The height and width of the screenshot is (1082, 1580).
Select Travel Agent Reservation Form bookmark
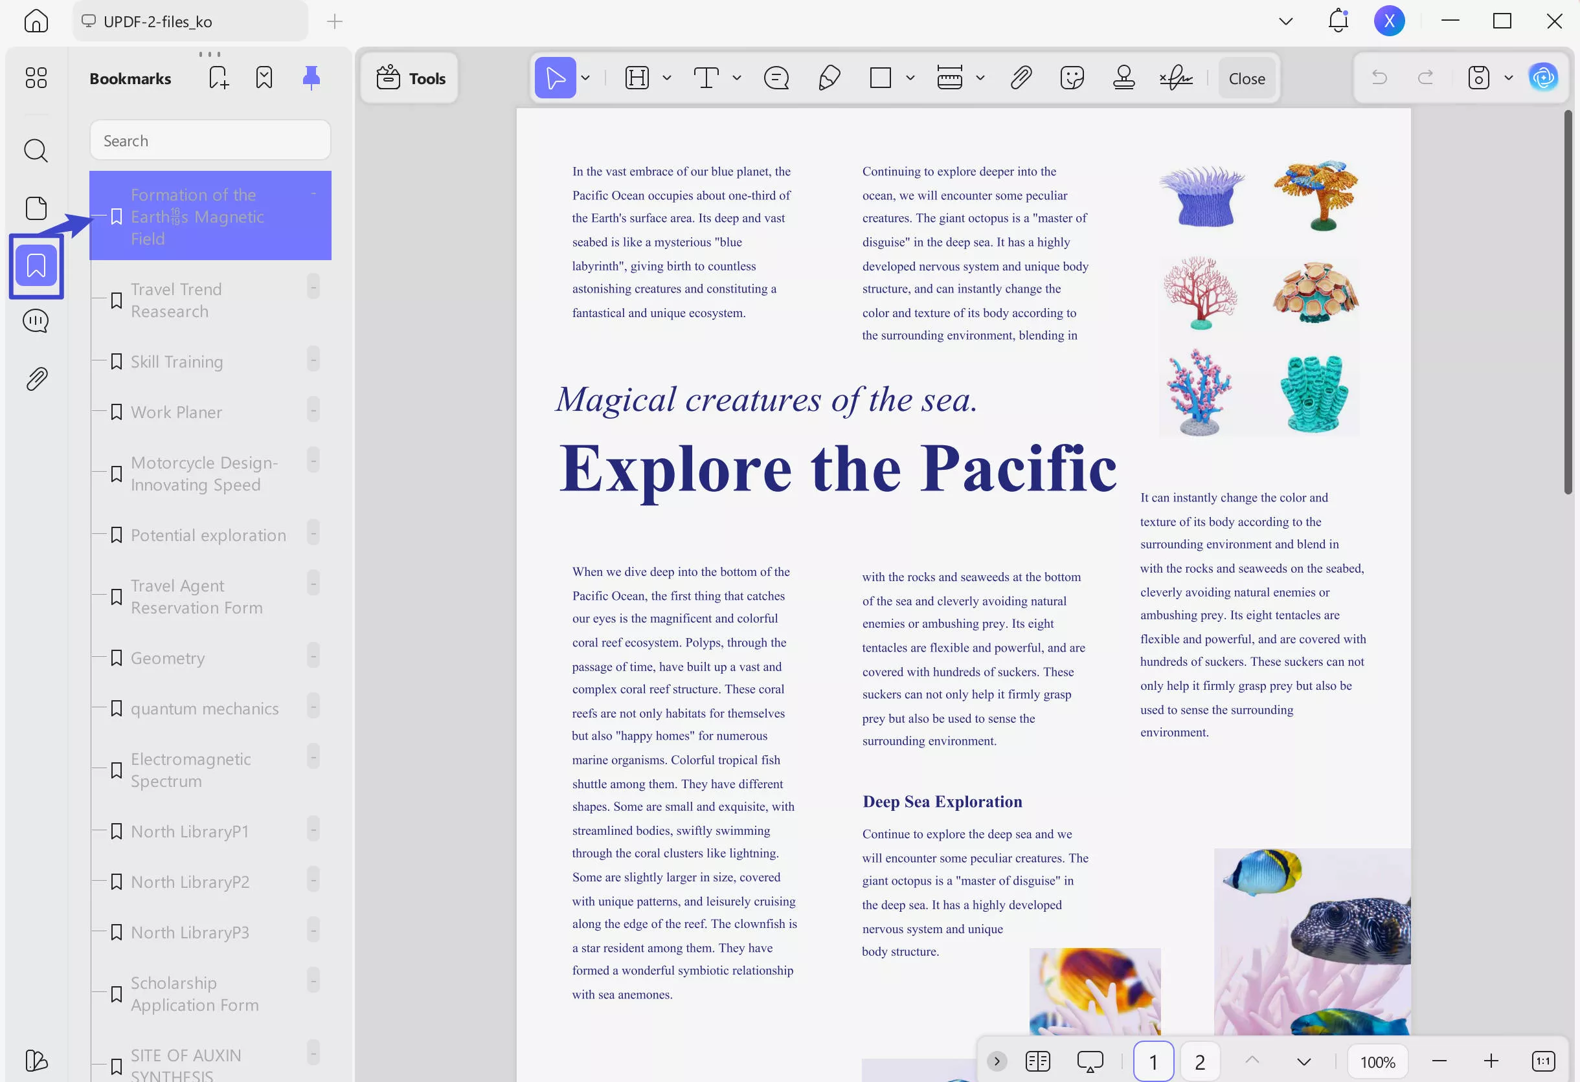pos(210,597)
